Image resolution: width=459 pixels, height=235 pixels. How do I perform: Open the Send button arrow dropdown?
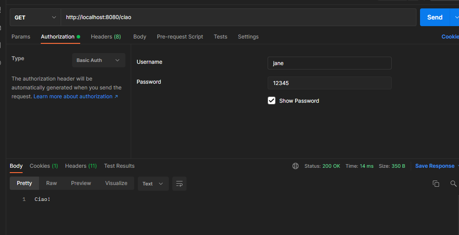[x=455, y=18]
